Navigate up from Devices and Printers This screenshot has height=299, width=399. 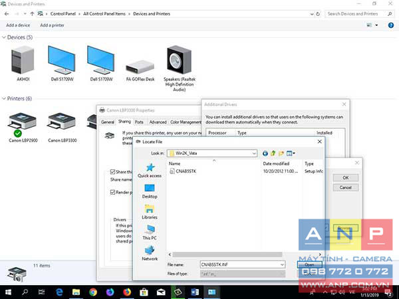tap(32, 14)
